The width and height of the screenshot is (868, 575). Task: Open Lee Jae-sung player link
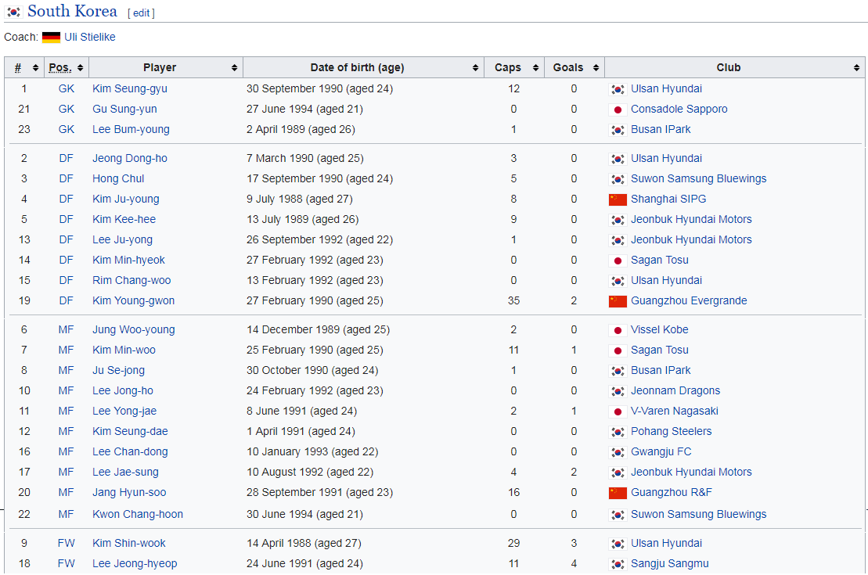tap(126, 472)
